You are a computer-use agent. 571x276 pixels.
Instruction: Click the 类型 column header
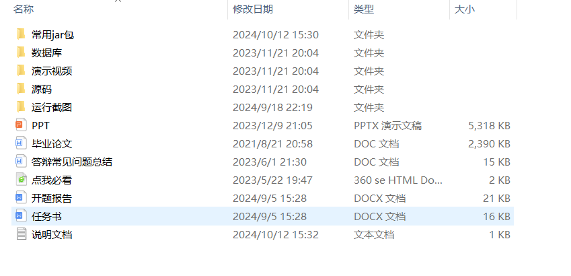pyautogui.click(x=364, y=9)
